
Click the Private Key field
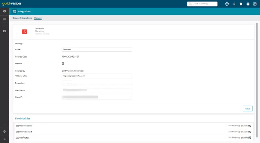pos(97,83)
